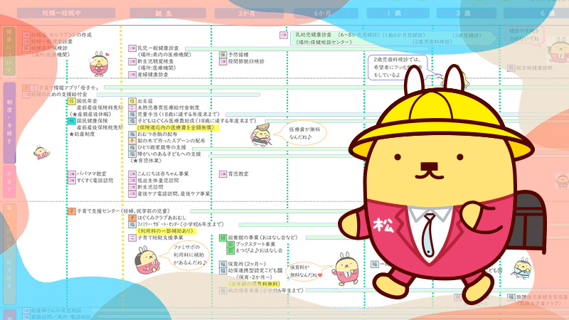This screenshot has height=320, width=569.
Task: Click the 子育て短期支援事業 entry
Action: pos(160,238)
